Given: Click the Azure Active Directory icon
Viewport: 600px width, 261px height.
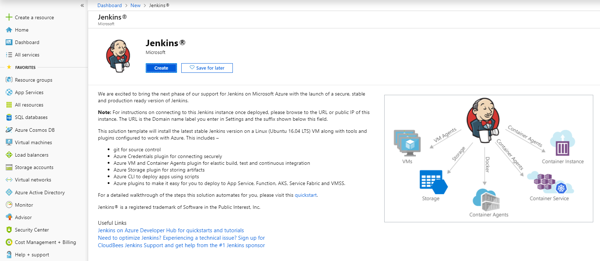Looking at the screenshot, I should point(9,192).
